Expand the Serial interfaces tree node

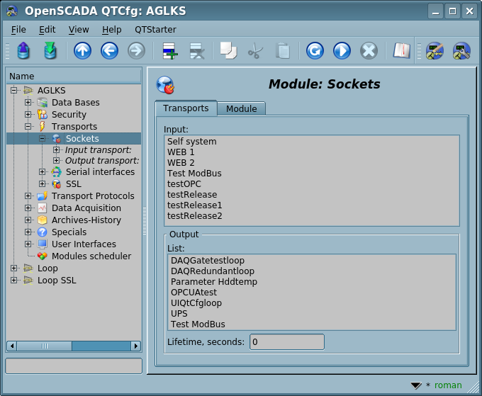43,172
